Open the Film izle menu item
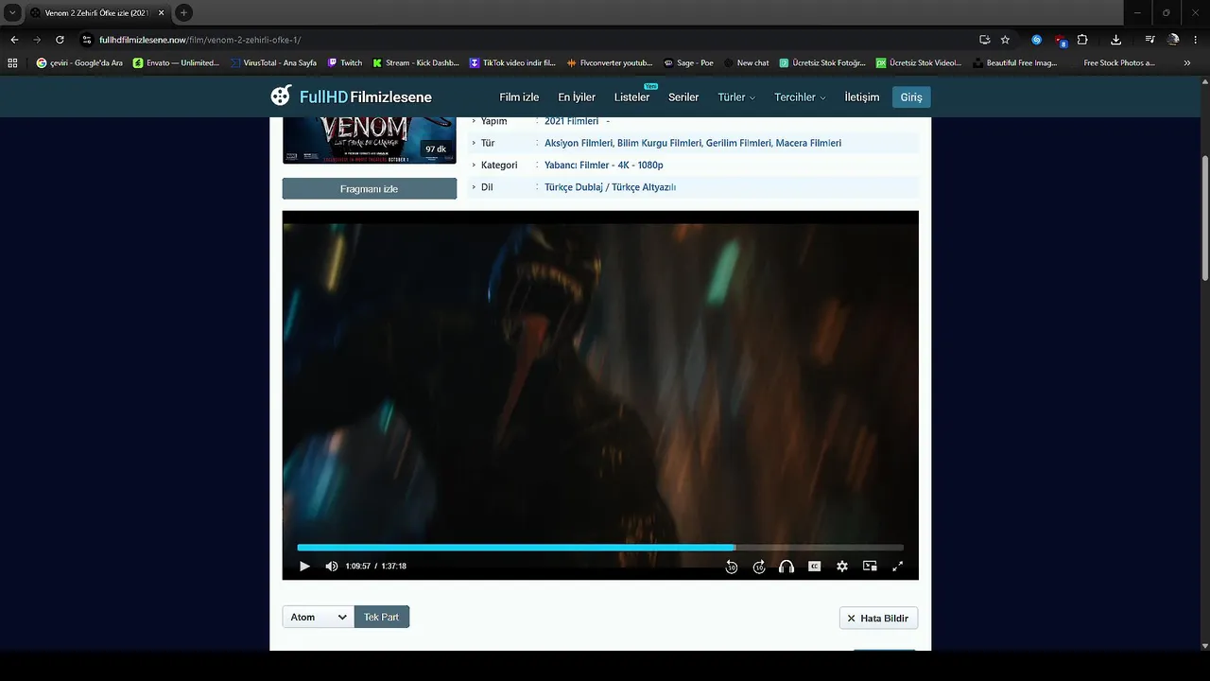 click(x=519, y=97)
